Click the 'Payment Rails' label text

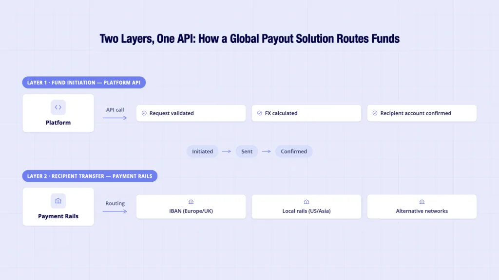click(x=58, y=216)
